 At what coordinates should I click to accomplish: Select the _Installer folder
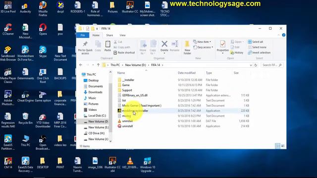tap(128, 80)
